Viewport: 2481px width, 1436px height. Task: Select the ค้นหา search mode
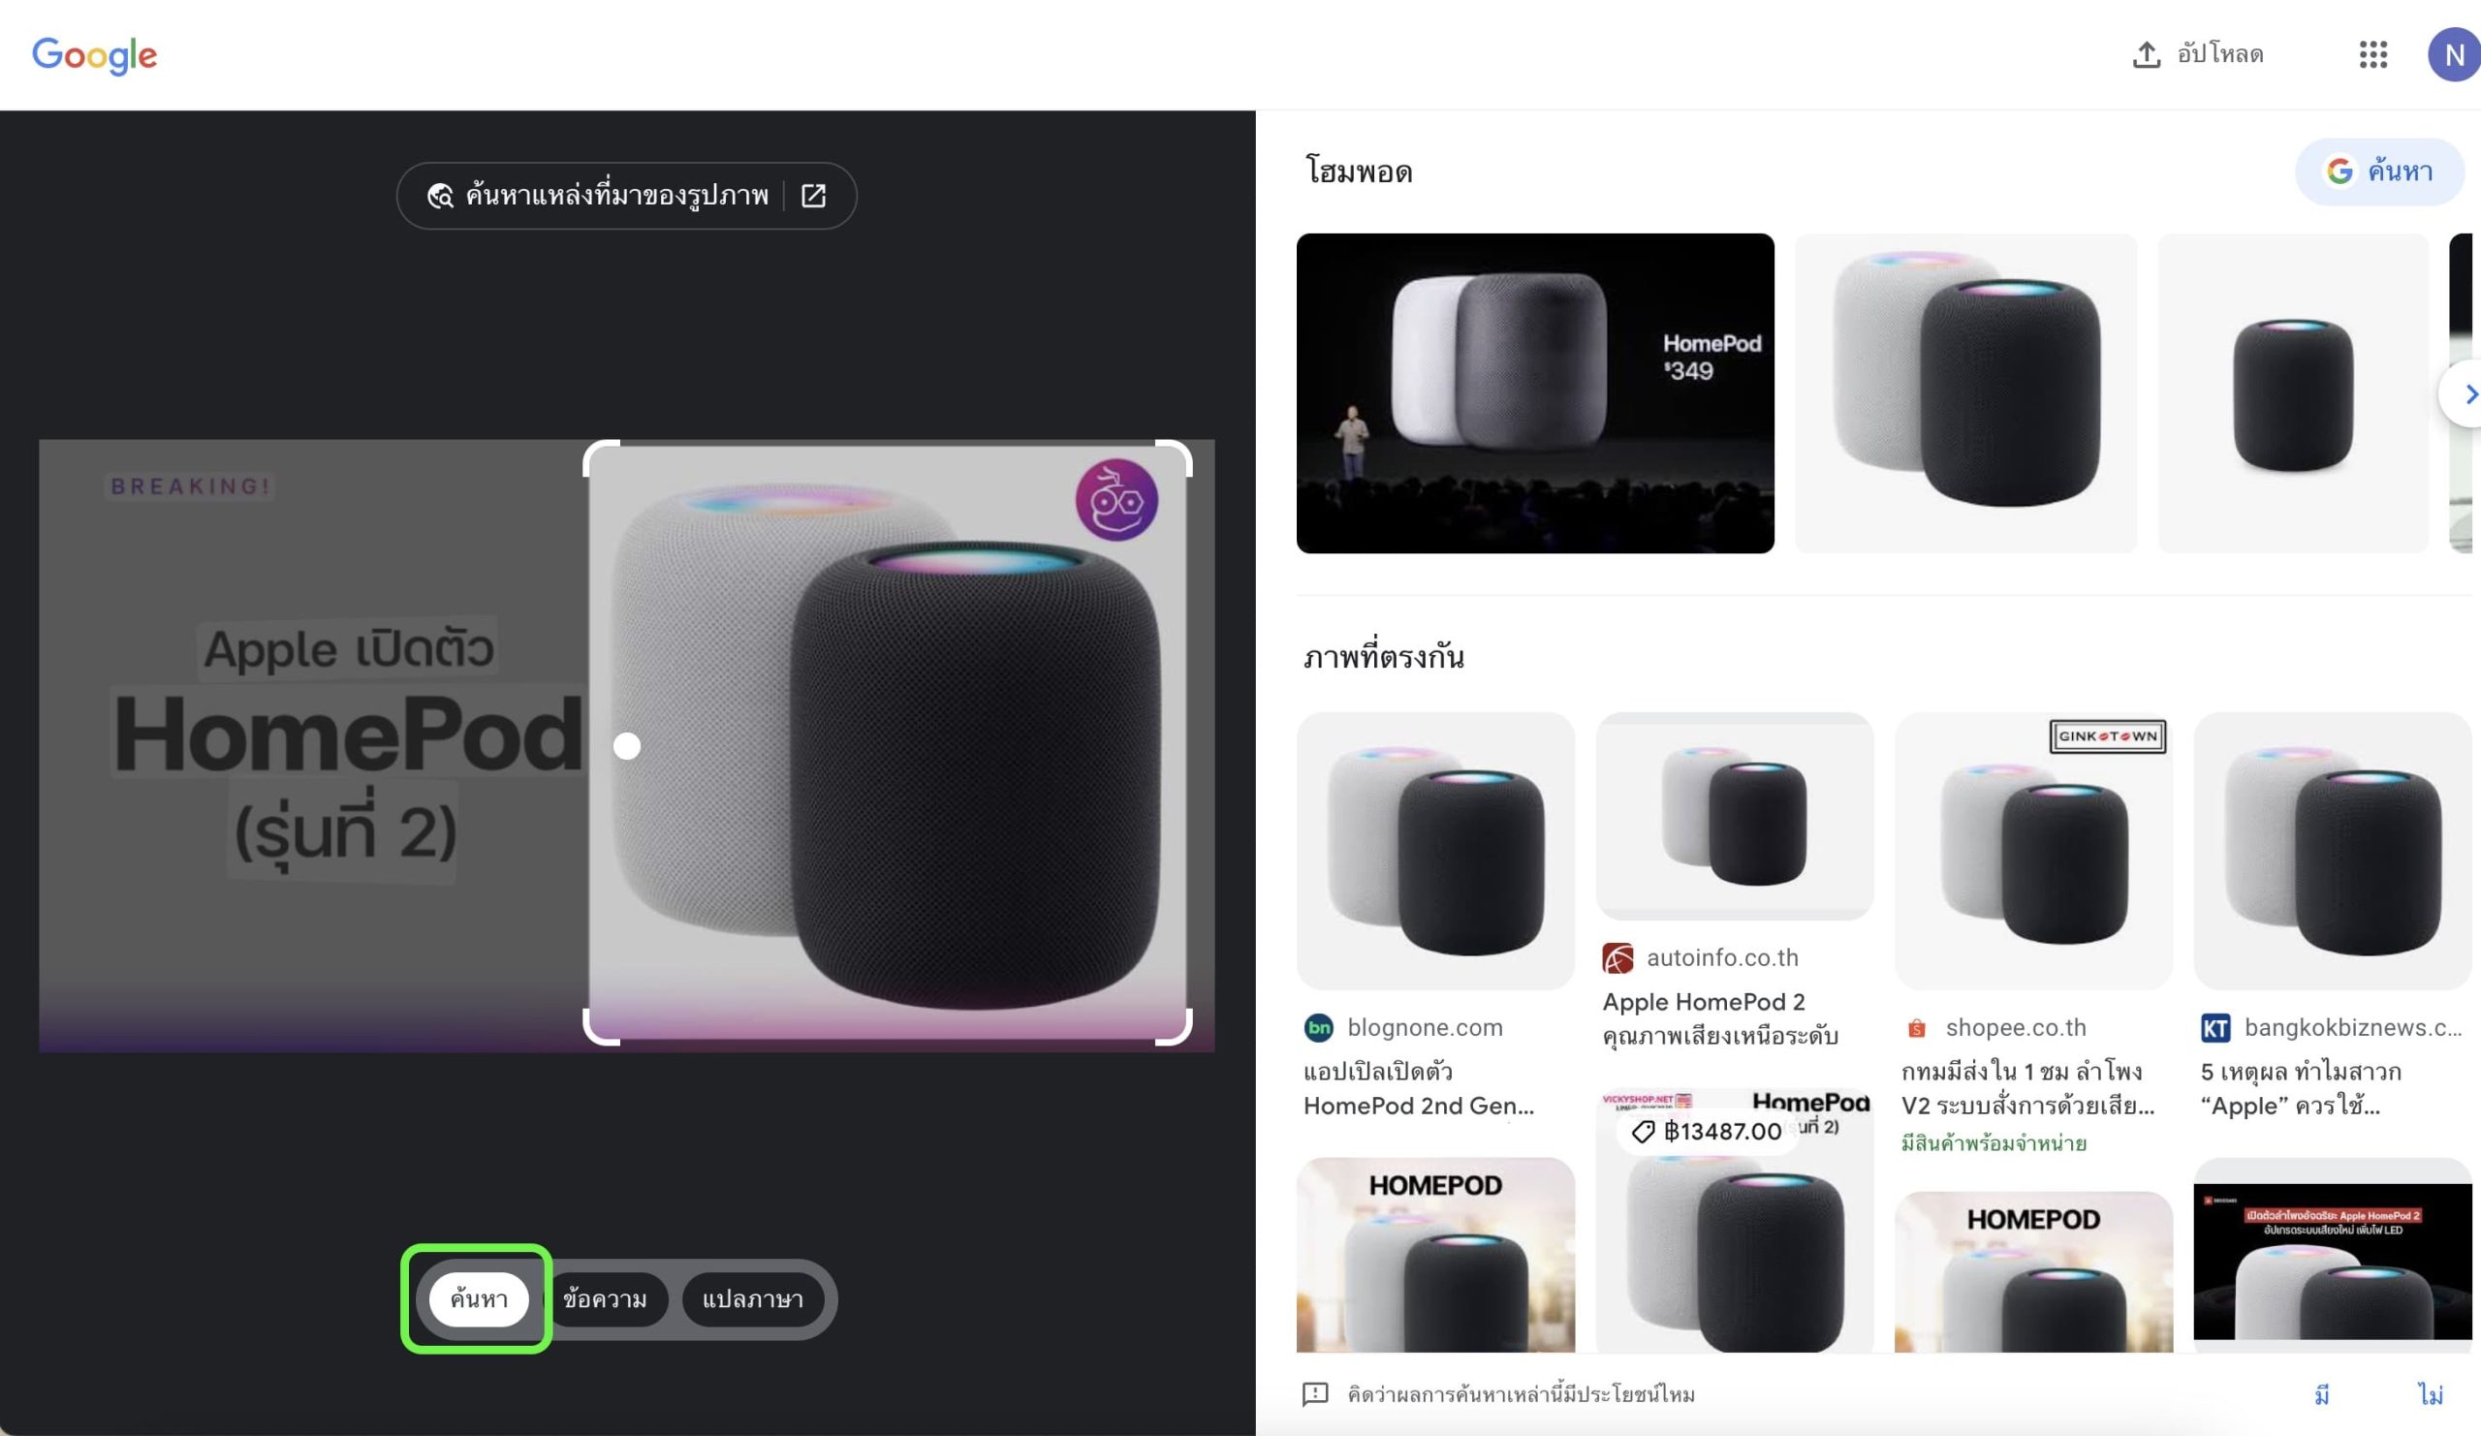479,1299
